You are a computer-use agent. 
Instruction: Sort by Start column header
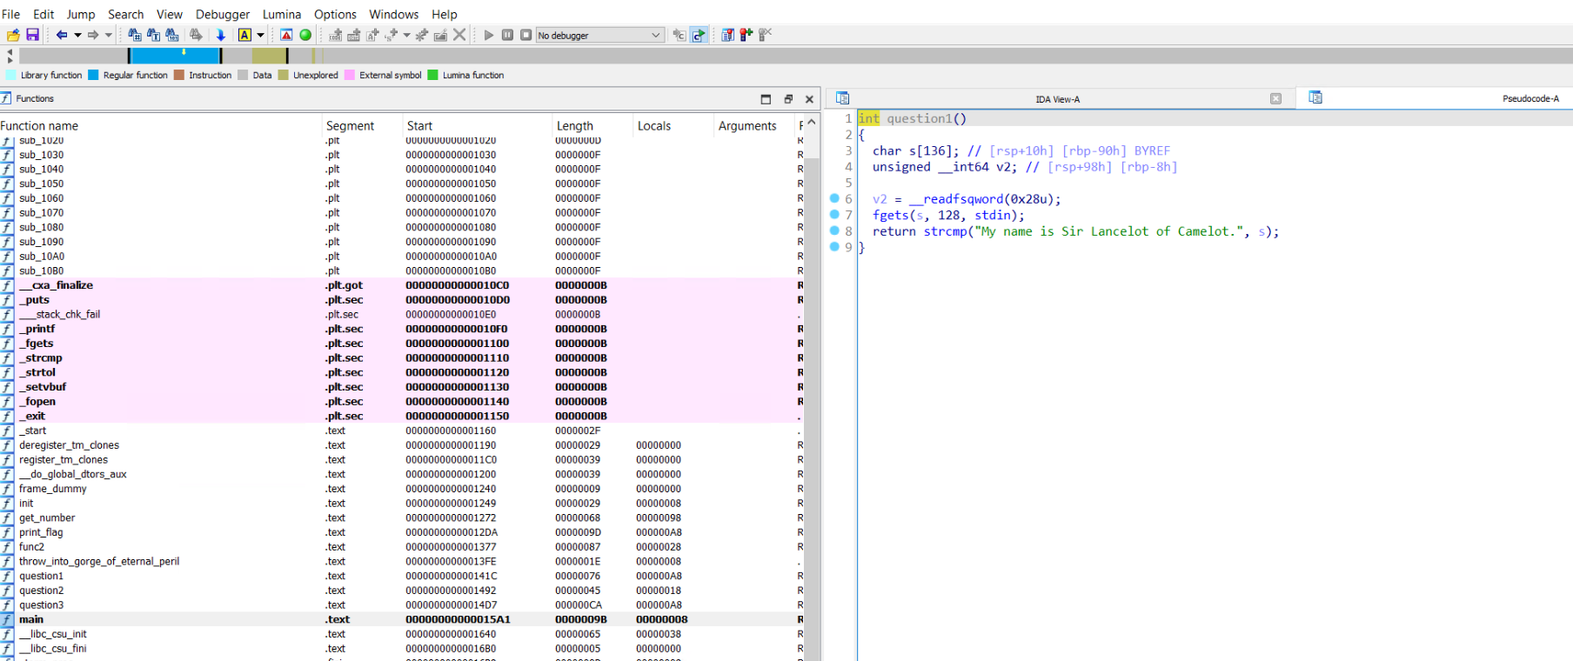(478, 125)
